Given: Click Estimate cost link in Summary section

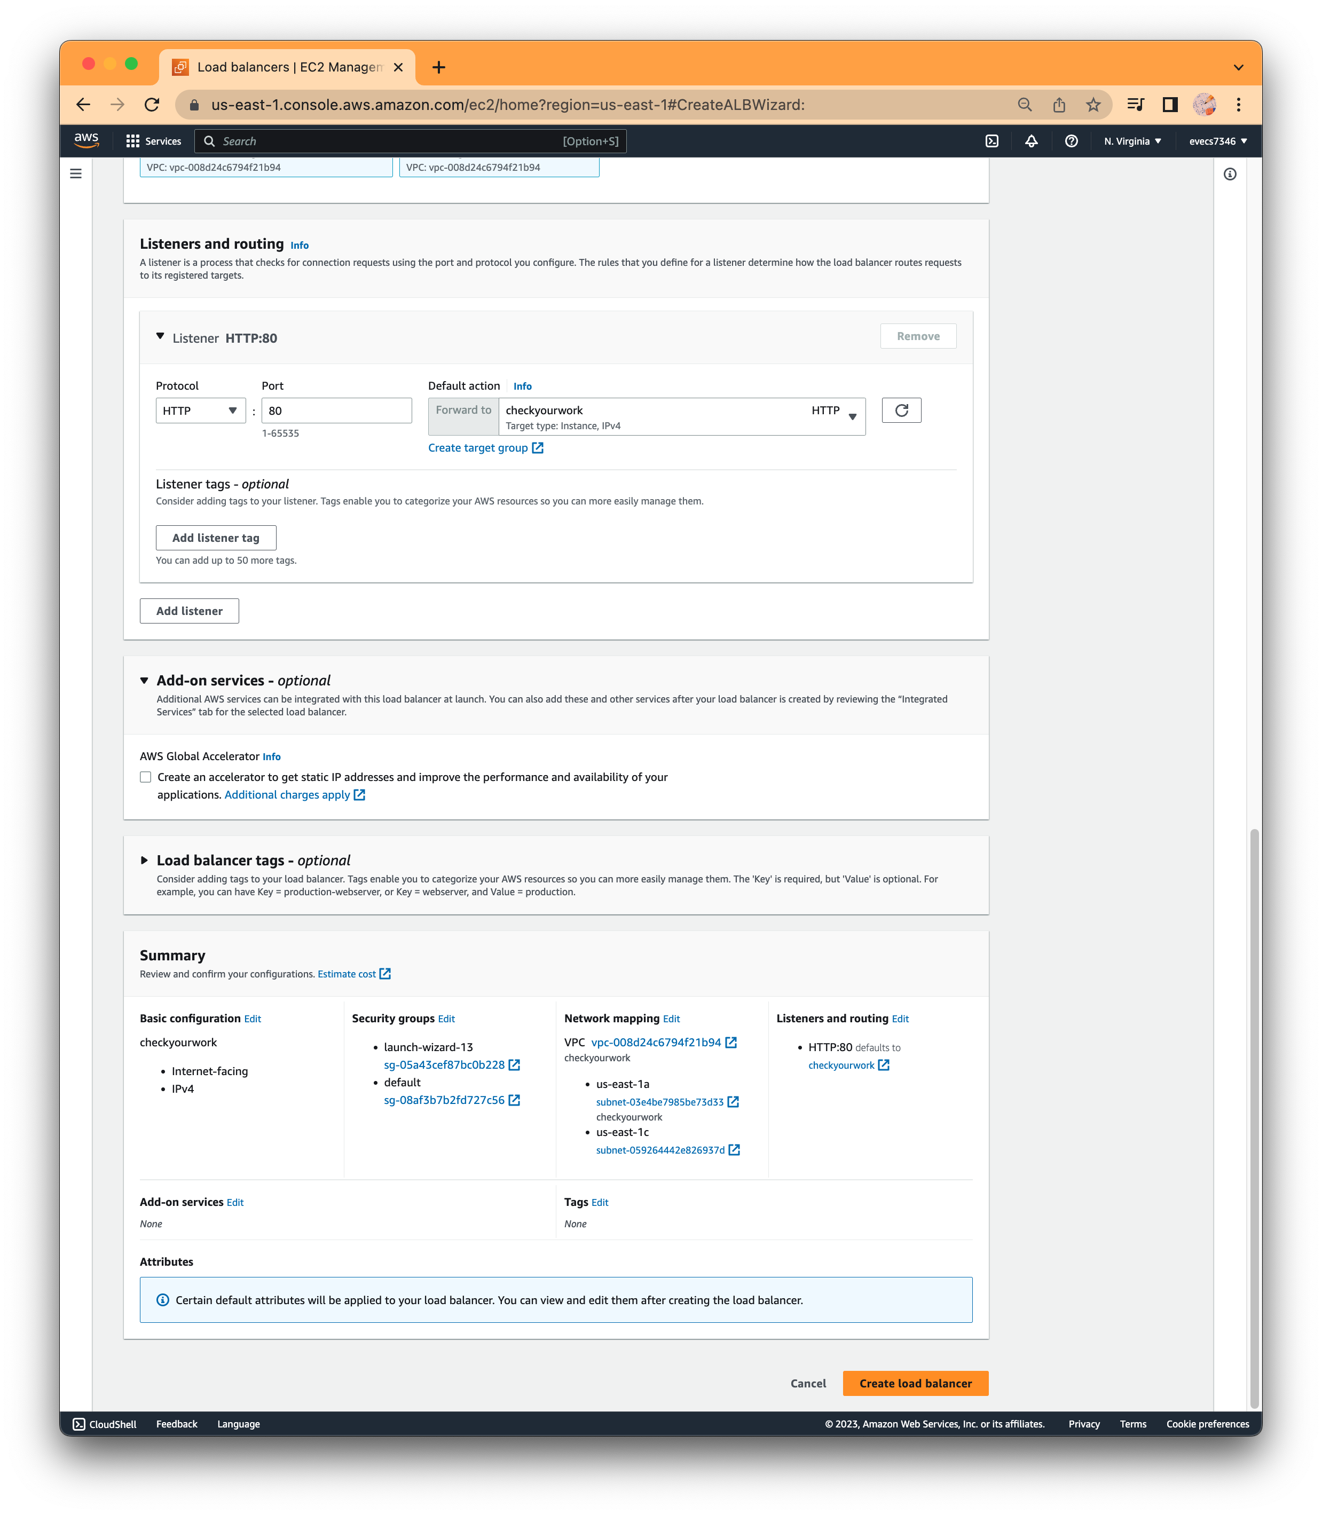Looking at the screenshot, I should tap(348, 974).
